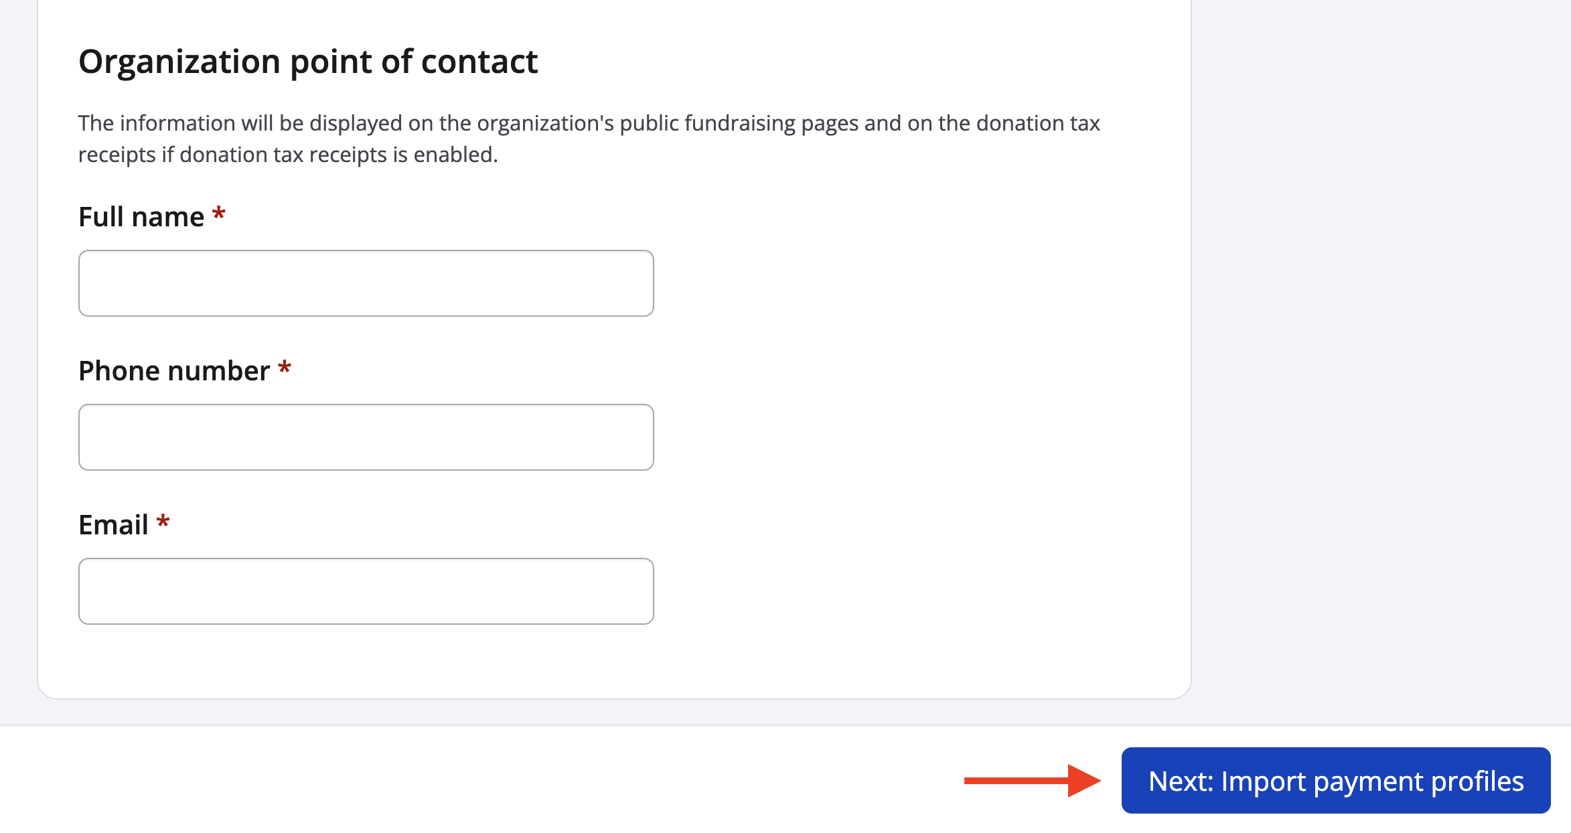The image size is (1571, 833).
Task: Click blank card area right of Phone number field
Action: click(917, 437)
